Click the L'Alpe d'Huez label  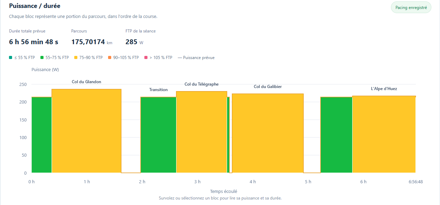(384, 89)
